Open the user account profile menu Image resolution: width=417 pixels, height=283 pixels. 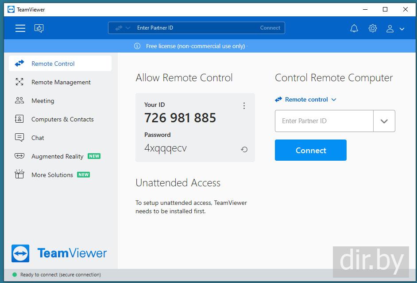coord(395,29)
